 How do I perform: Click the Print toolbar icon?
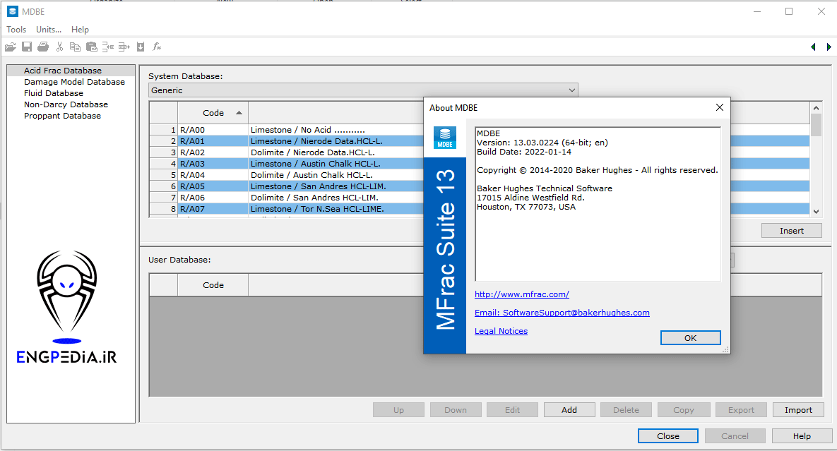[x=43, y=47]
